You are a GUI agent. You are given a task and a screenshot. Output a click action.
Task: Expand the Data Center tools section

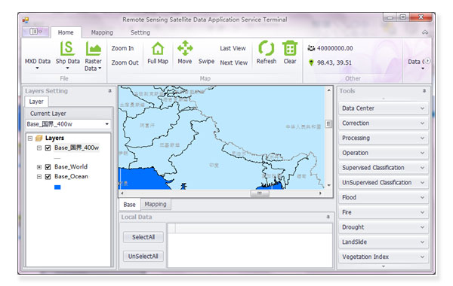[x=383, y=108]
